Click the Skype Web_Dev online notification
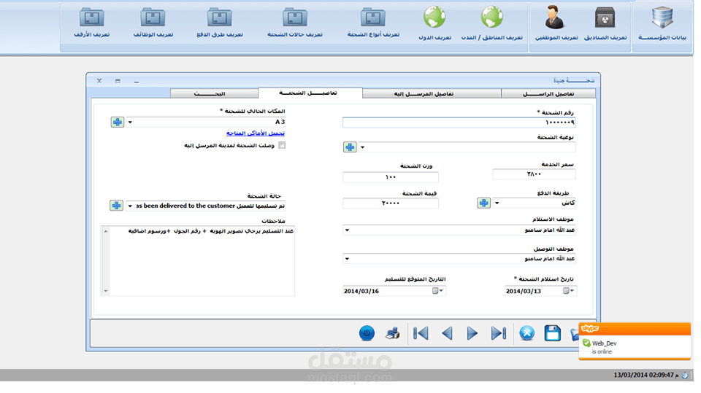The width and height of the screenshot is (701, 393). pyautogui.click(x=635, y=342)
